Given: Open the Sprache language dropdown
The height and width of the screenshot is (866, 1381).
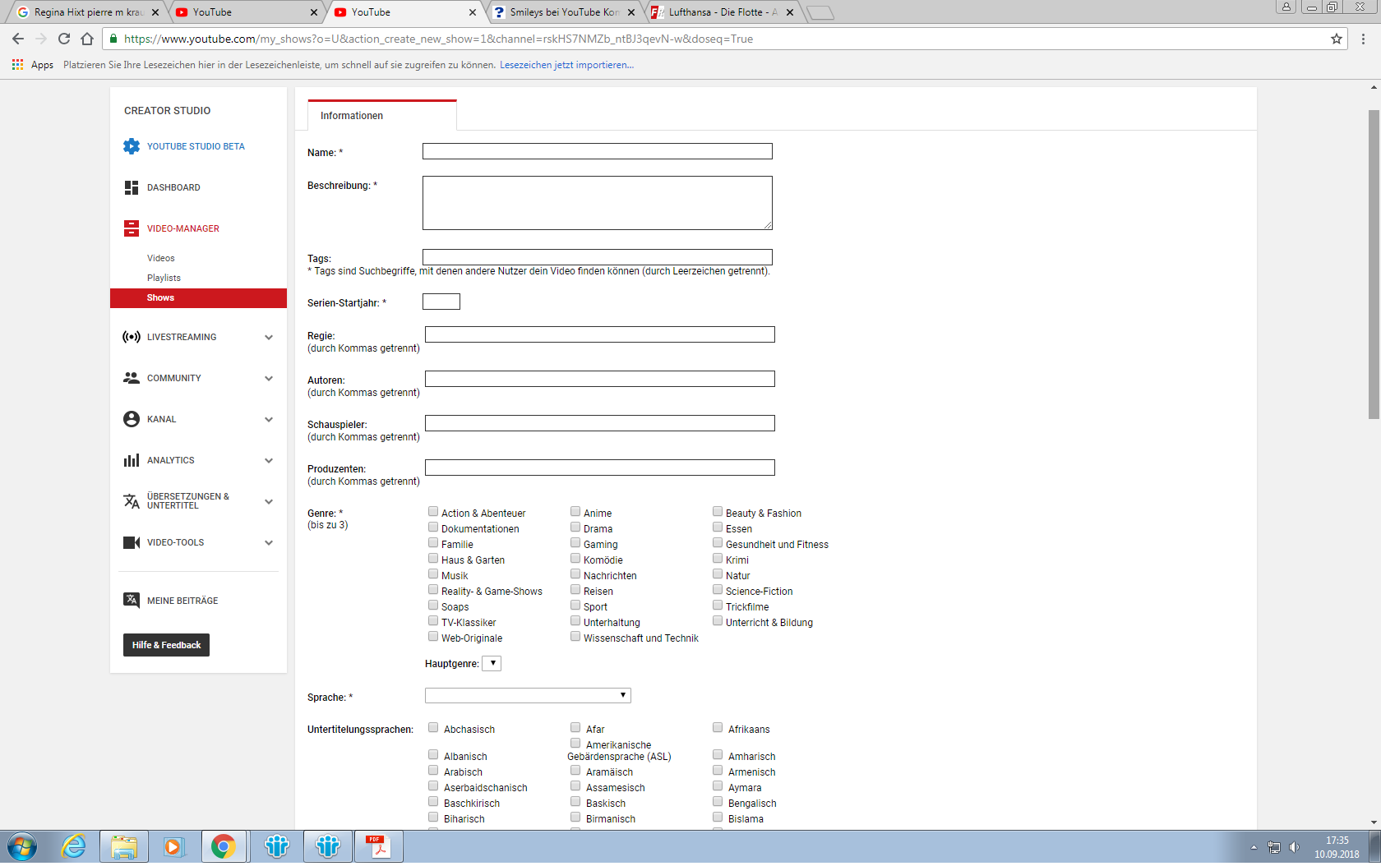Looking at the screenshot, I should tap(528, 696).
